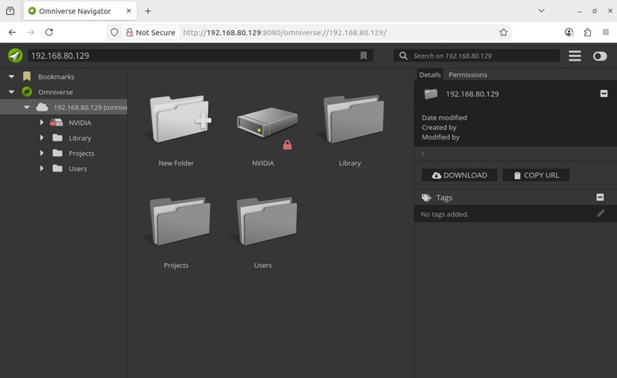Click folder icon in Details header
Screen dimensions: 617x378
tap(431, 94)
